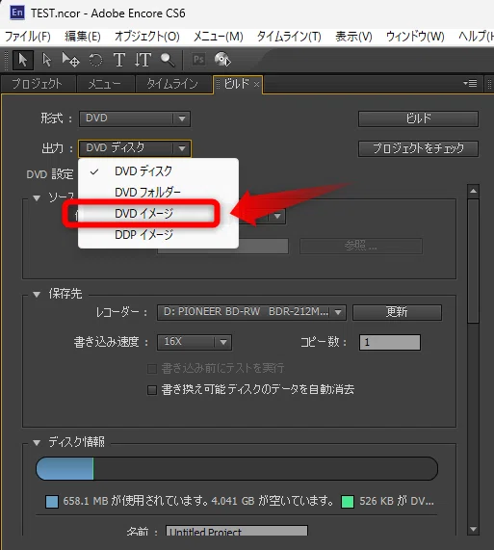Viewport: 494px width, 550px height.
Task: Switch to the メニュー panel tab
Action: pos(105,84)
